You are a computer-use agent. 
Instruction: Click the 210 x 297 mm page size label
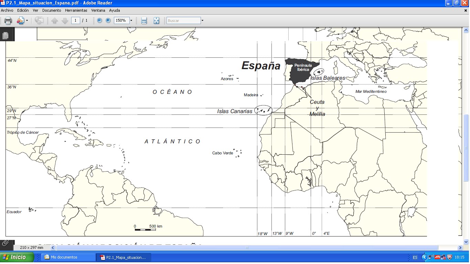coord(32,247)
